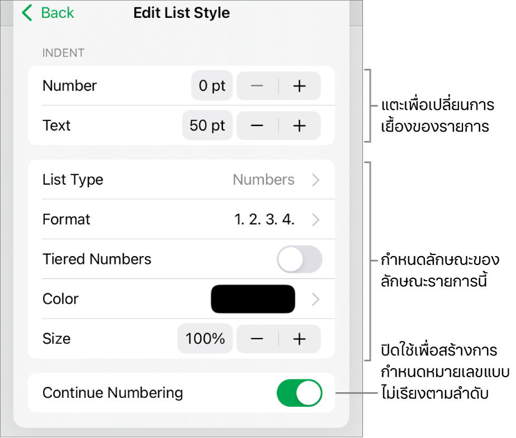The height and width of the screenshot is (438, 516).
Task: Click the increase Number indent button
Action: click(300, 86)
